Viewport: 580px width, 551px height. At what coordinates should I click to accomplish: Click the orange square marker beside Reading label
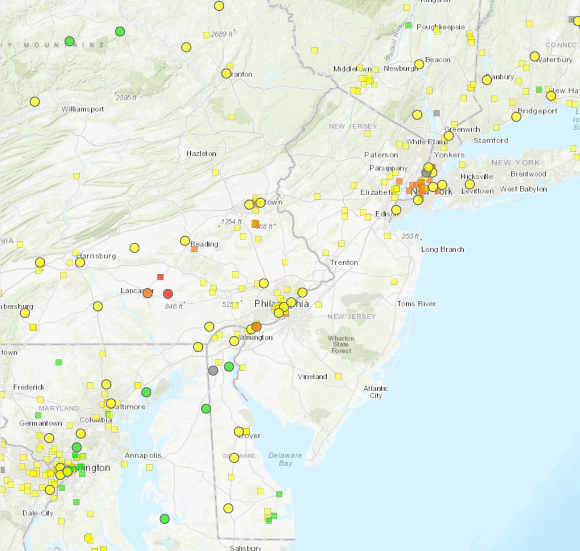point(194,249)
